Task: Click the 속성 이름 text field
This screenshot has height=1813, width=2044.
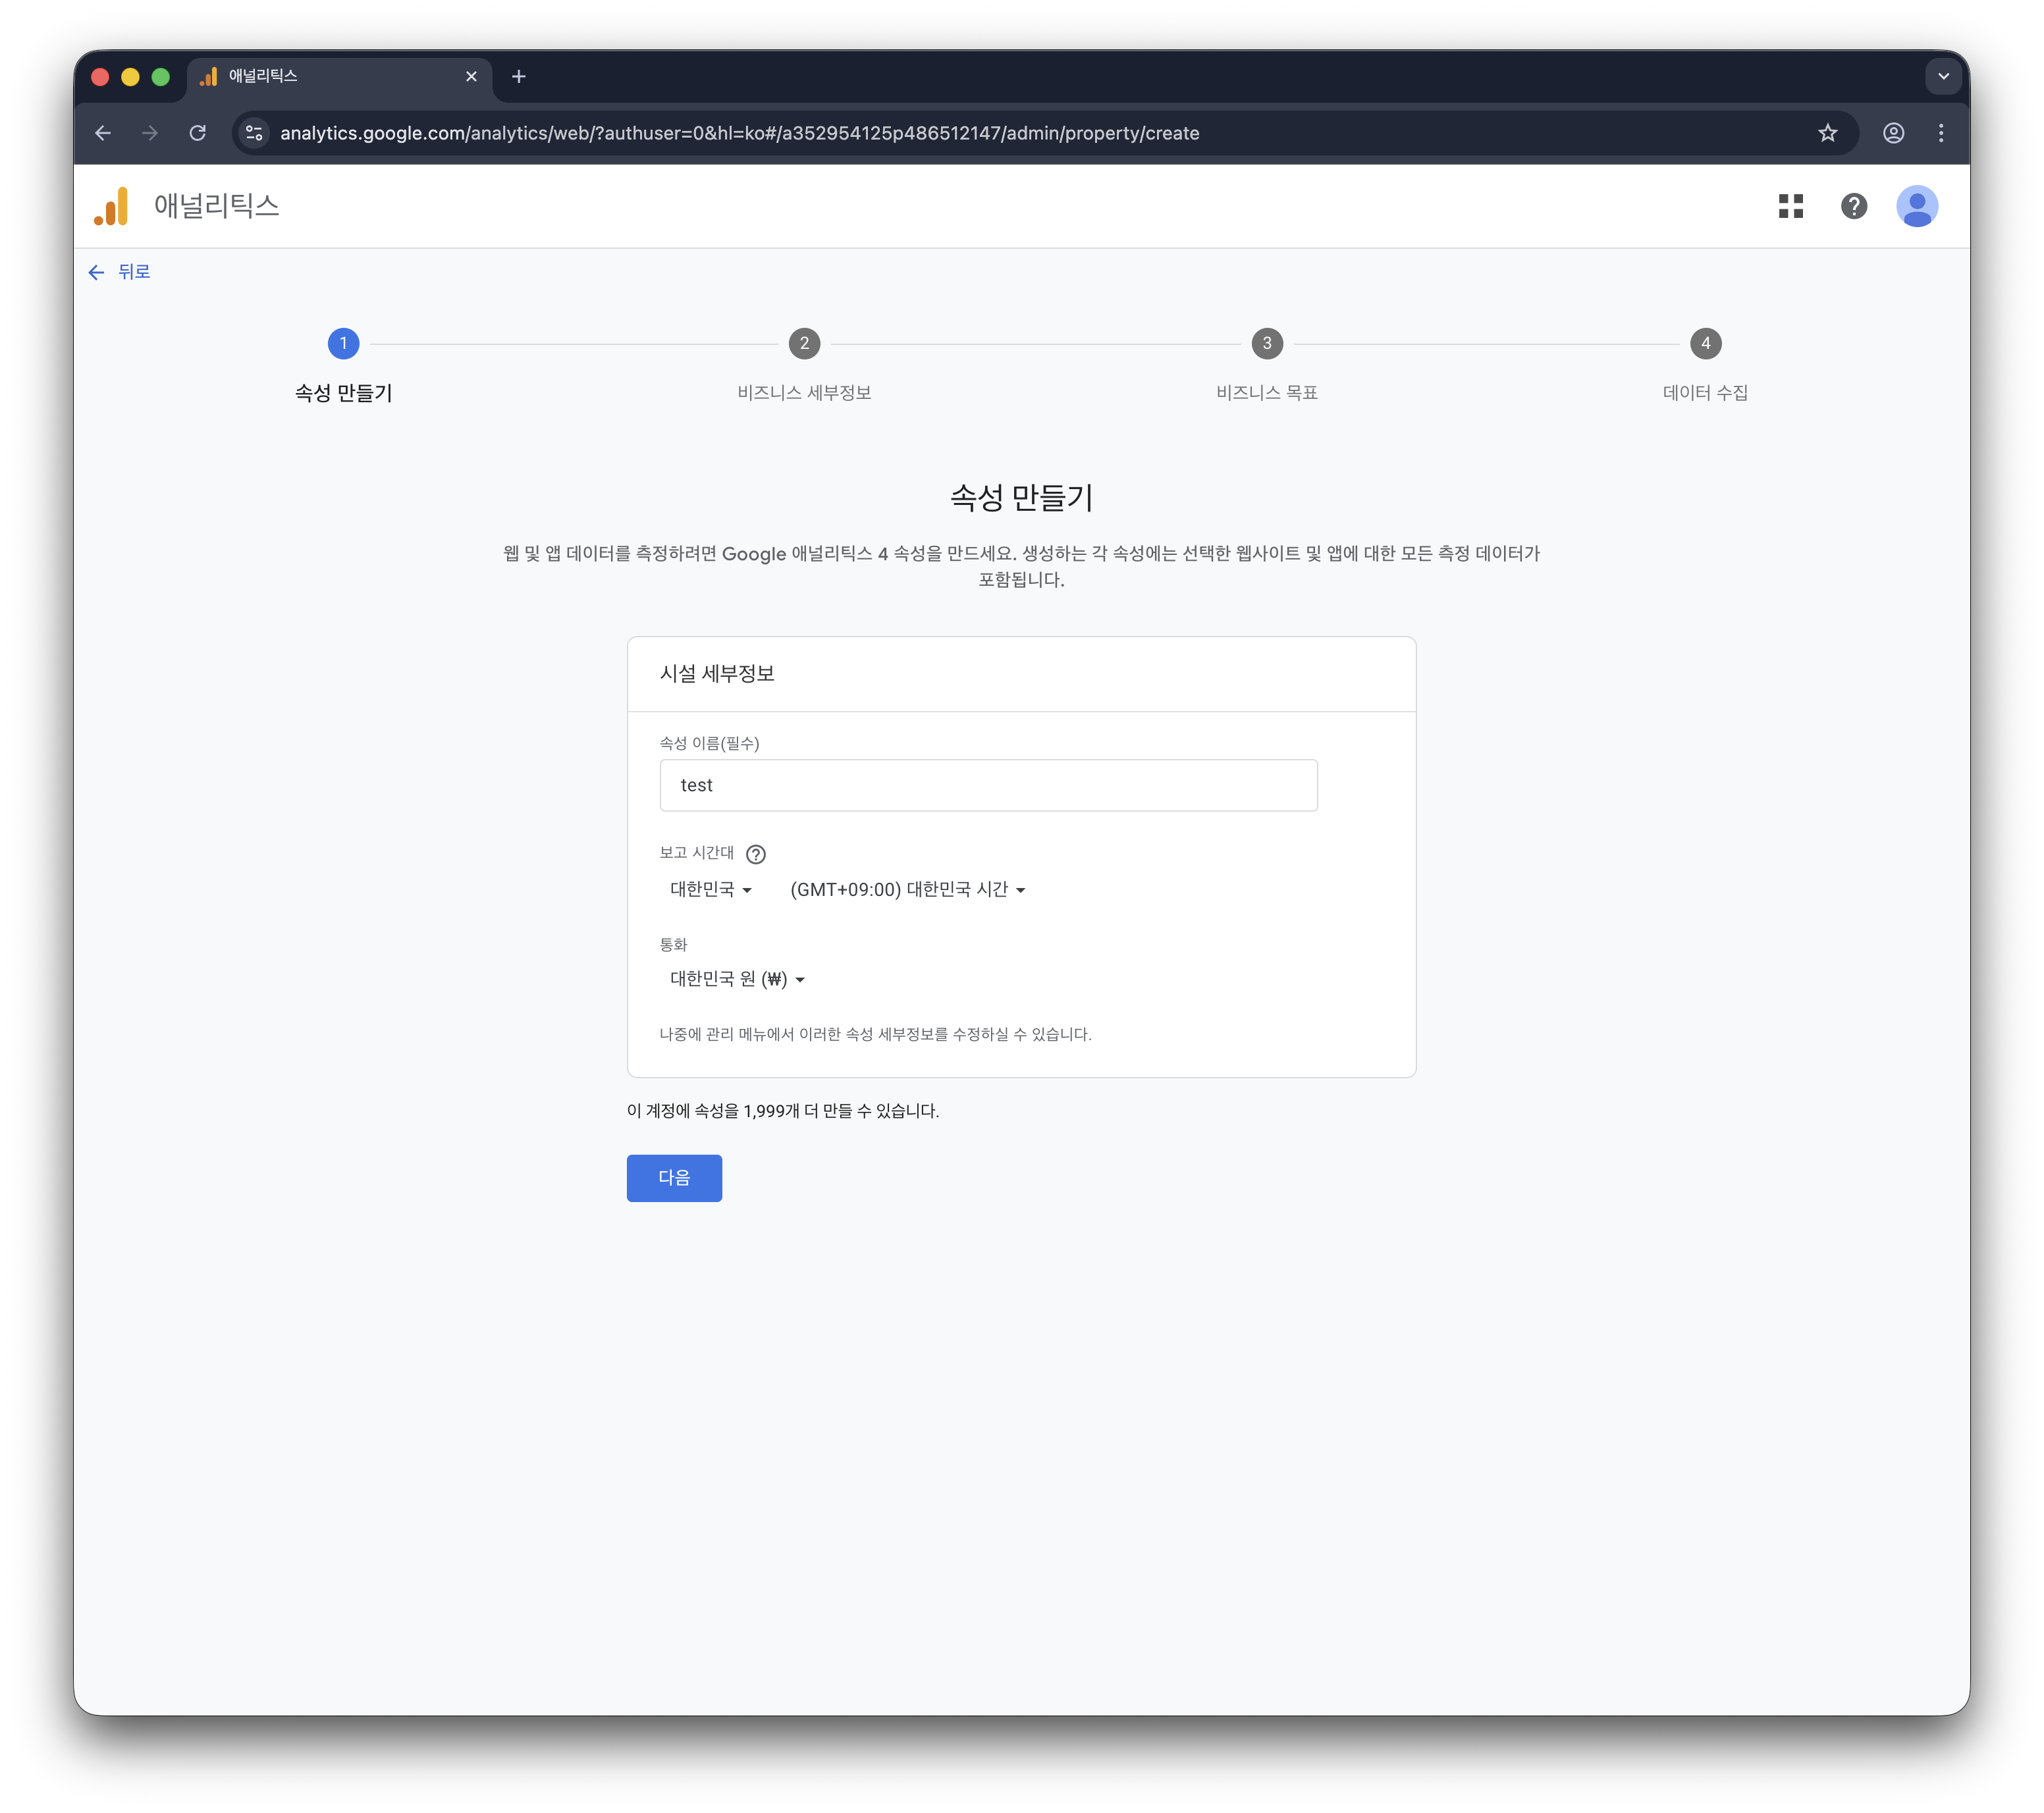Action: point(988,785)
